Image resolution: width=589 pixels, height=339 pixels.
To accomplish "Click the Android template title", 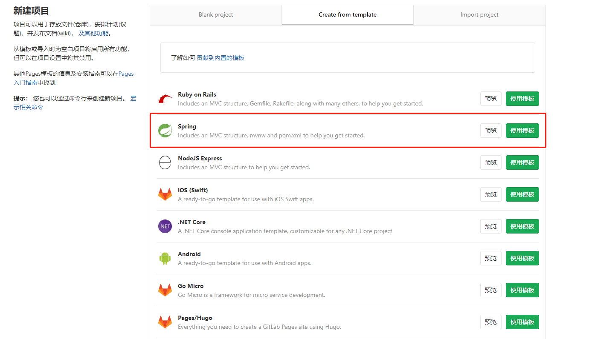I will click(189, 254).
